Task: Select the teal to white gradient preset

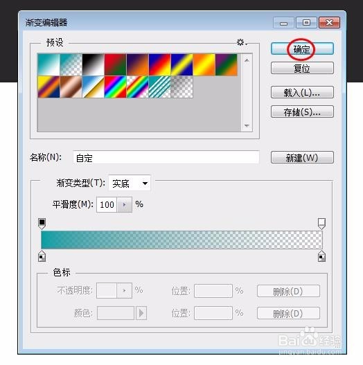Action: tap(48, 64)
